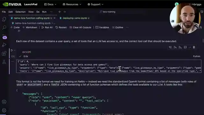
Task: Click the cell output box
Action: 109,66
